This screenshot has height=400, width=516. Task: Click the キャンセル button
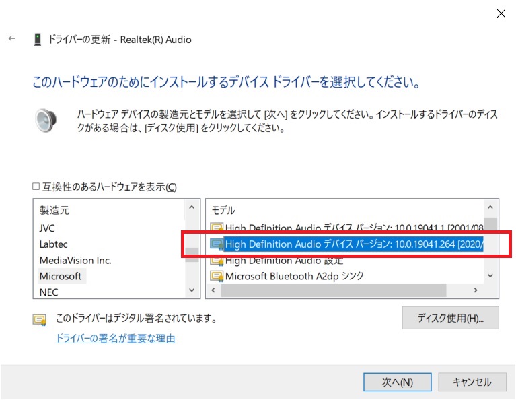[x=472, y=382]
